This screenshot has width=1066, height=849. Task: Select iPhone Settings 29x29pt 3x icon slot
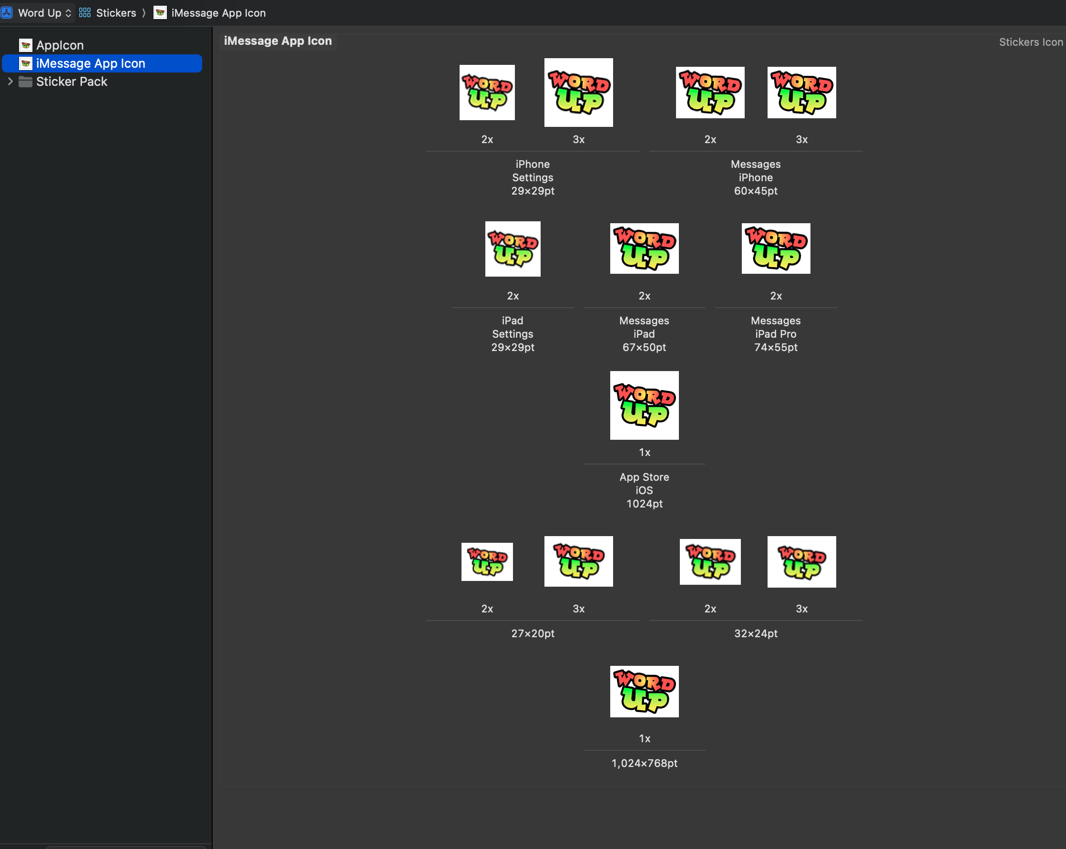[578, 93]
